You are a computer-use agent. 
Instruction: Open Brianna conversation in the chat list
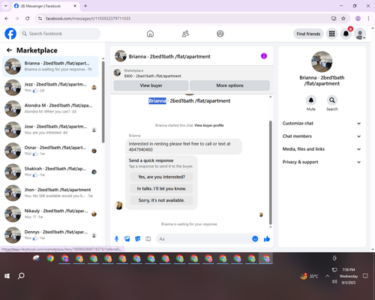pyautogui.click(x=50, y=66)
